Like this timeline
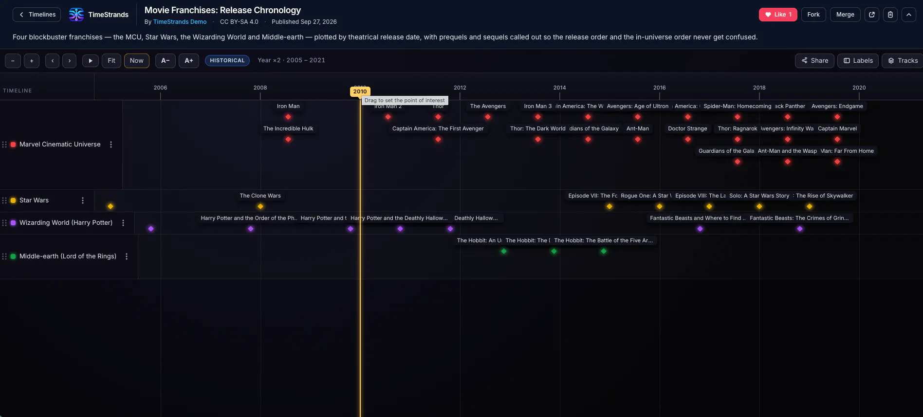 (778, 15)
